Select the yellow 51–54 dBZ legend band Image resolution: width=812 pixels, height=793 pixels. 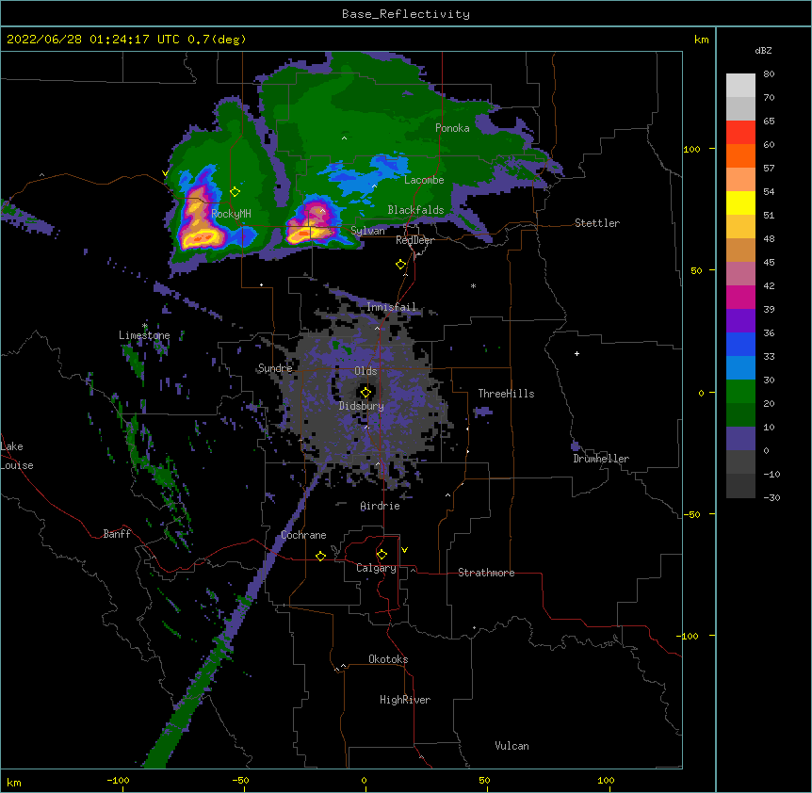click(x=740, y=203)
